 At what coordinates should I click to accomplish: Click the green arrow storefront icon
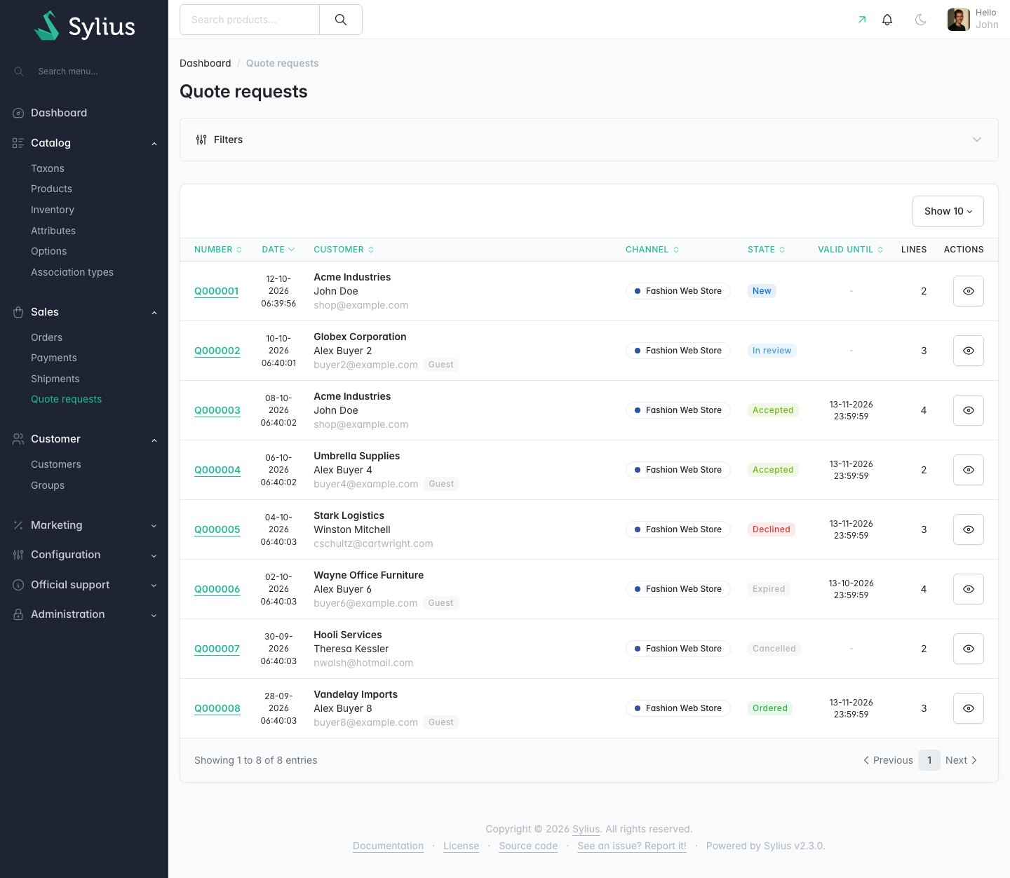point(862,20)
